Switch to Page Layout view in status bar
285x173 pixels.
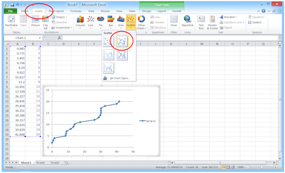click(x=228, y=167)
